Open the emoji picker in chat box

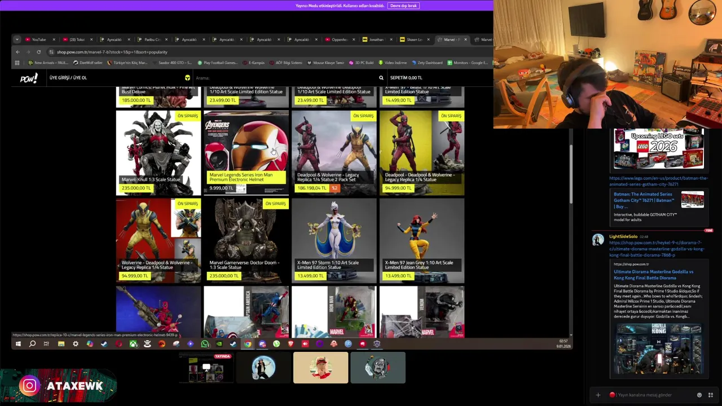699,395
